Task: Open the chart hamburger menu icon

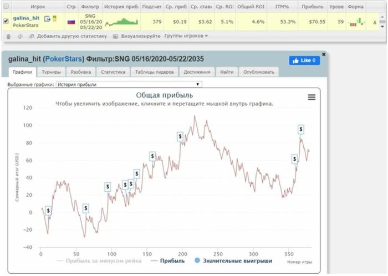Action: pos(312,97)
